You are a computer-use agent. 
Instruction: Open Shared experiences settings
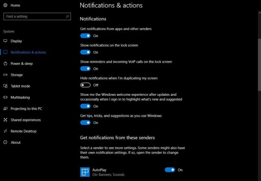coord(26,120)
